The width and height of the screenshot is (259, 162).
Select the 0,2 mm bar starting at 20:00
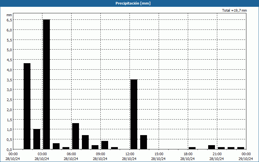click(212, 147)
